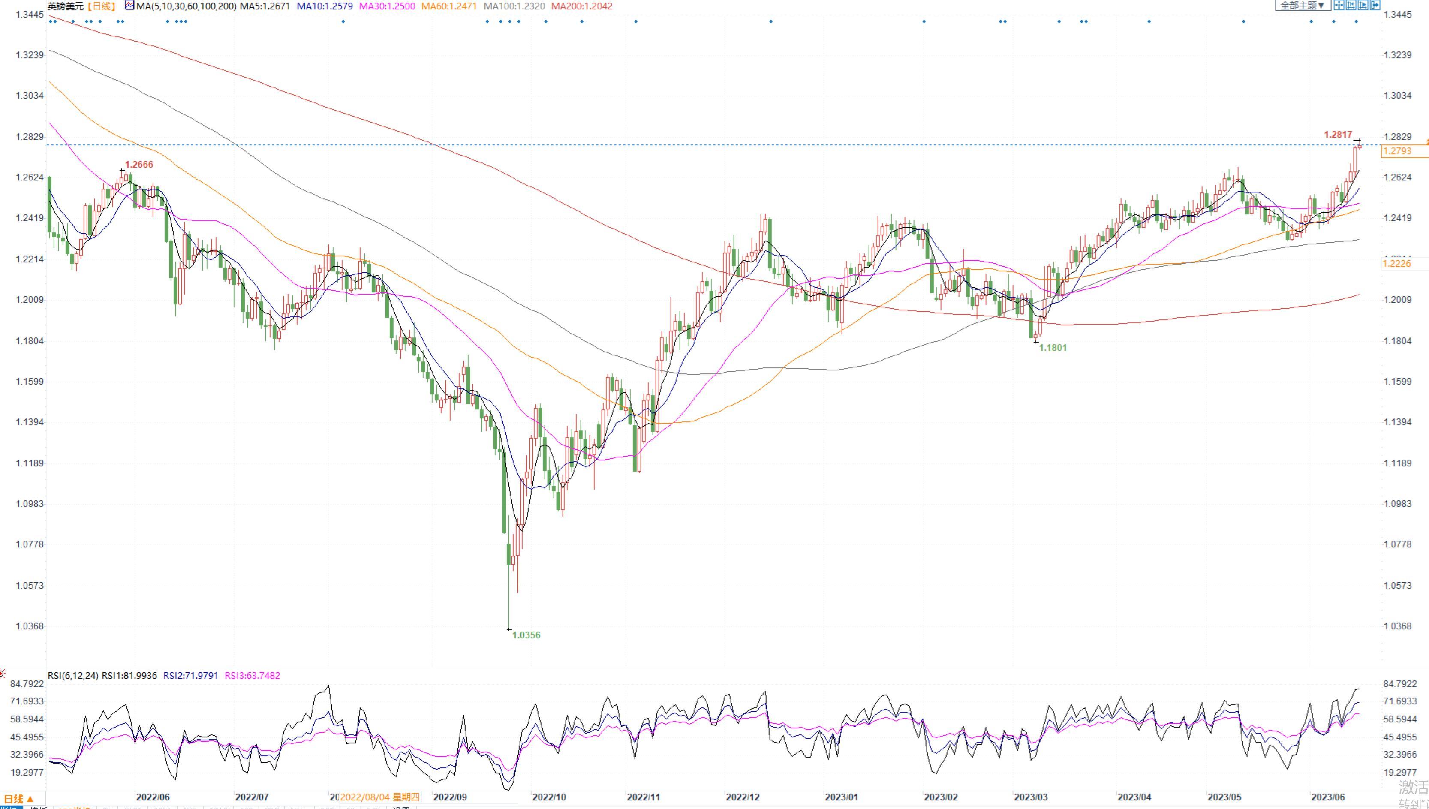Click the play-arrow axis icon
The width and height of the screenshot is (1429, 809).
pos(1363,5)
